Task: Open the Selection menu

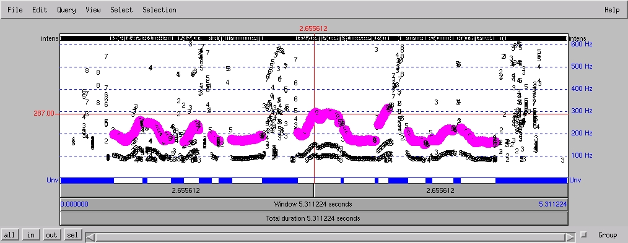Action: tap(159, 10)
